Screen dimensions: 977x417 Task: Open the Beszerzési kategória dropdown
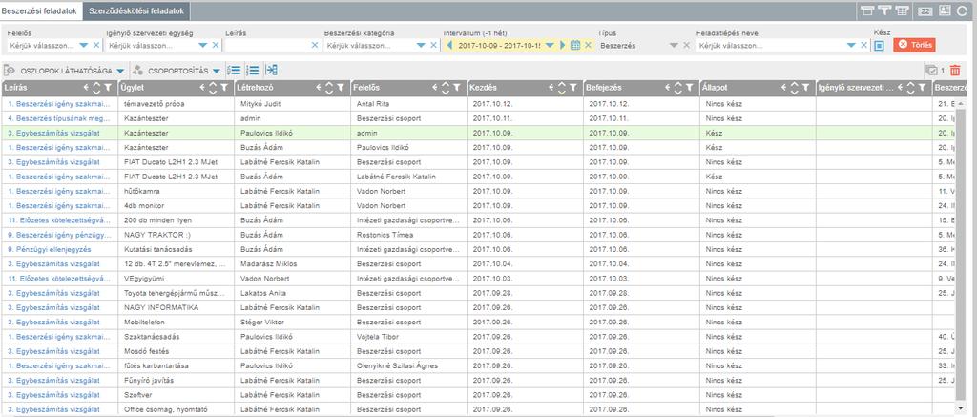pos(421,46)
